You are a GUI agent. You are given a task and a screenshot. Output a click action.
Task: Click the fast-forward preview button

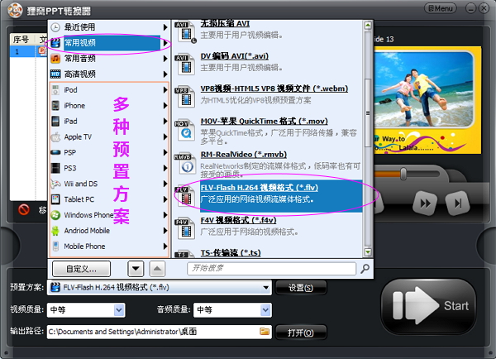point(425,203)
